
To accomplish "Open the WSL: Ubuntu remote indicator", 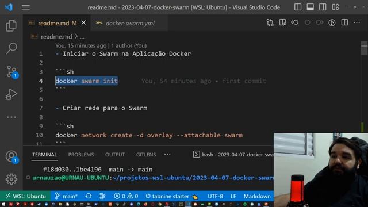I will coord(26,196).
